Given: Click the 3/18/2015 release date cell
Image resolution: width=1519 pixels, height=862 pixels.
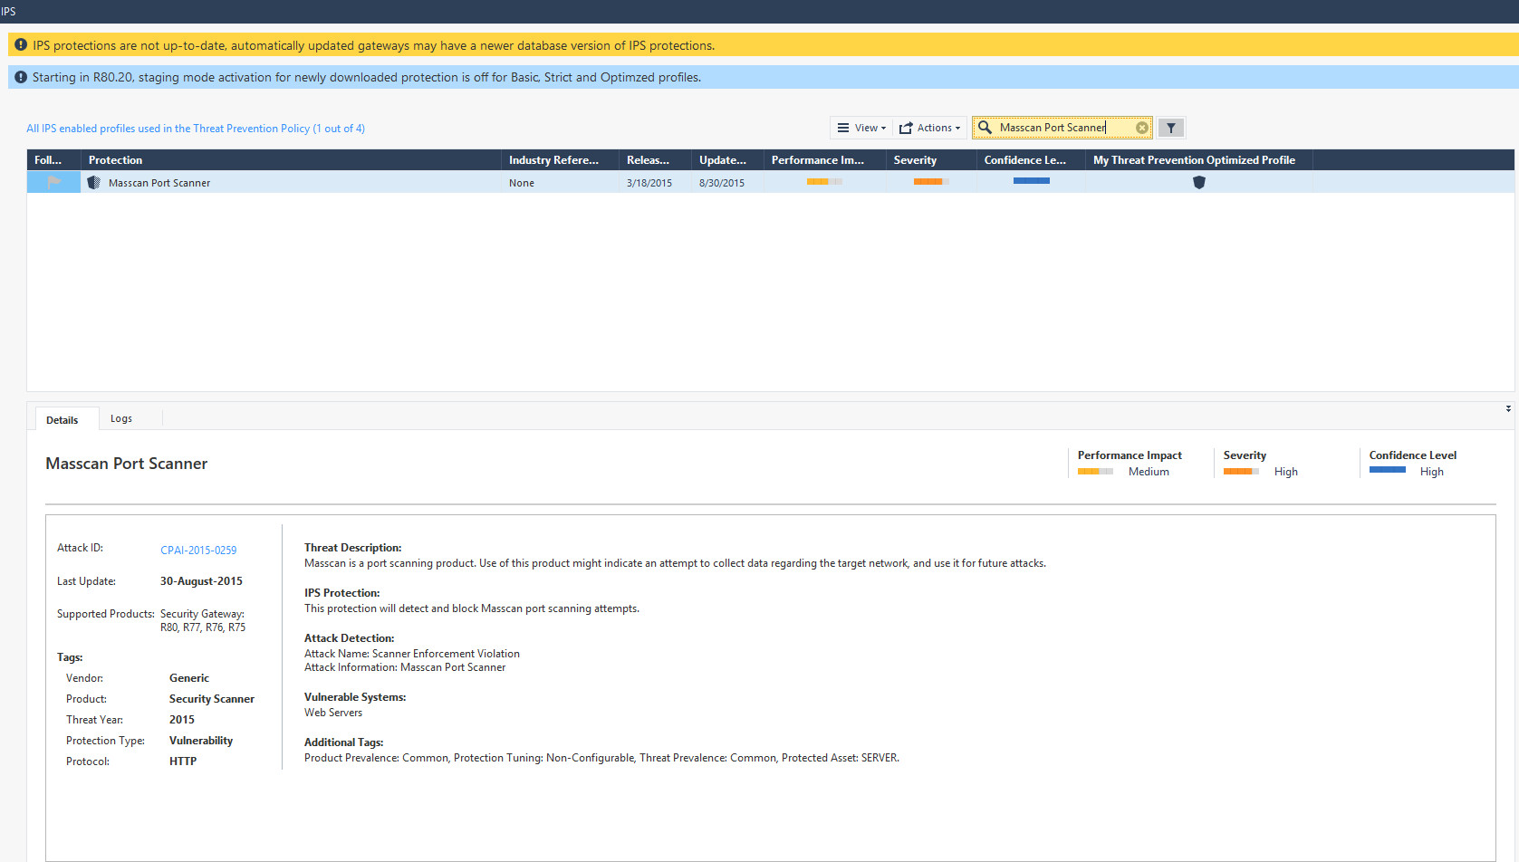Looking at the screenshot, I should tap(649, 183).
